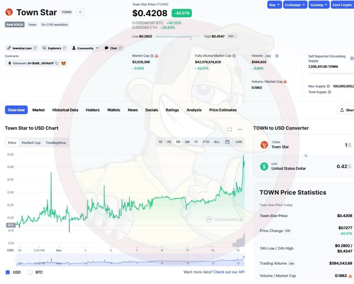Click the circulating supply progress bar
This screenshot has height=284, width=354.
(x=331, y=74)
